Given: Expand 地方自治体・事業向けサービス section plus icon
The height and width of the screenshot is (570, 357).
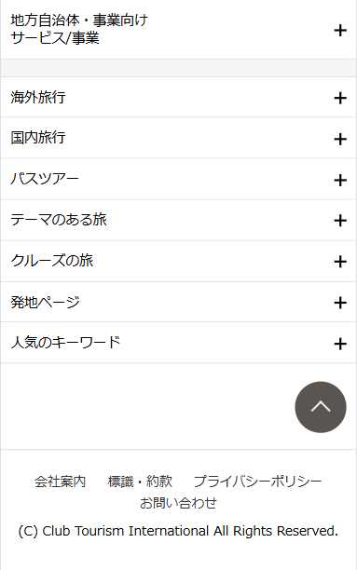Looking at the screenshot, I should point(340,30).
